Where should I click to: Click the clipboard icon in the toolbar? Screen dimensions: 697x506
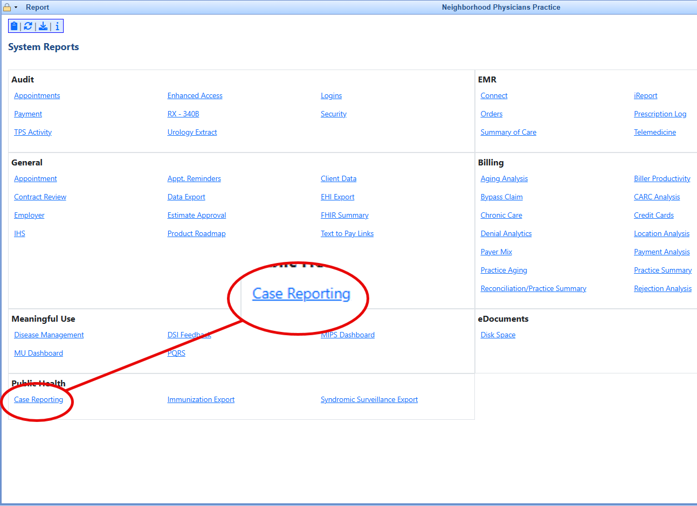point(15,26)
